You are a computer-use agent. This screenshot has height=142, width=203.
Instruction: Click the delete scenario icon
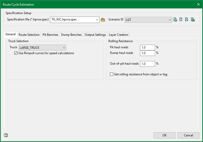pyautogui.click(x=181, y=20)
